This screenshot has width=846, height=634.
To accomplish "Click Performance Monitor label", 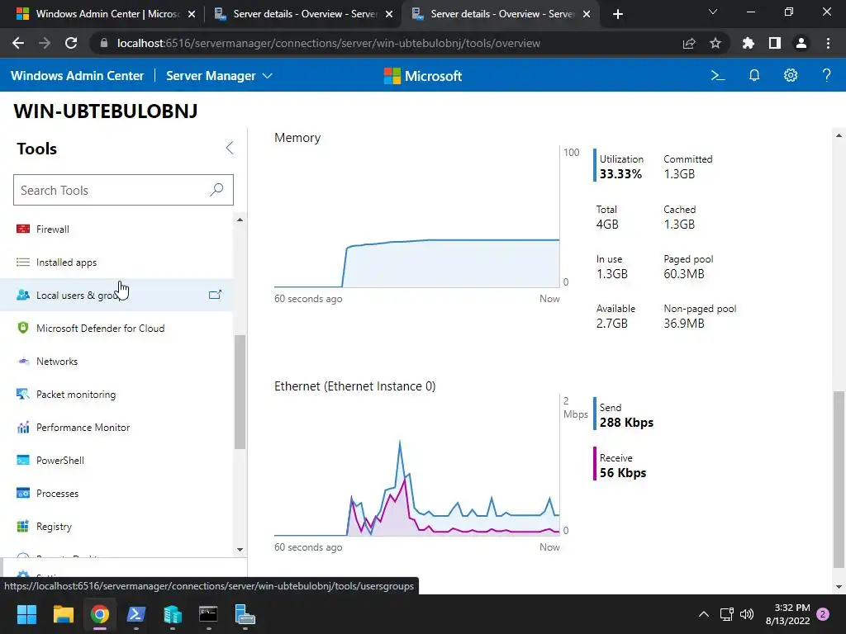I will 83,428.
